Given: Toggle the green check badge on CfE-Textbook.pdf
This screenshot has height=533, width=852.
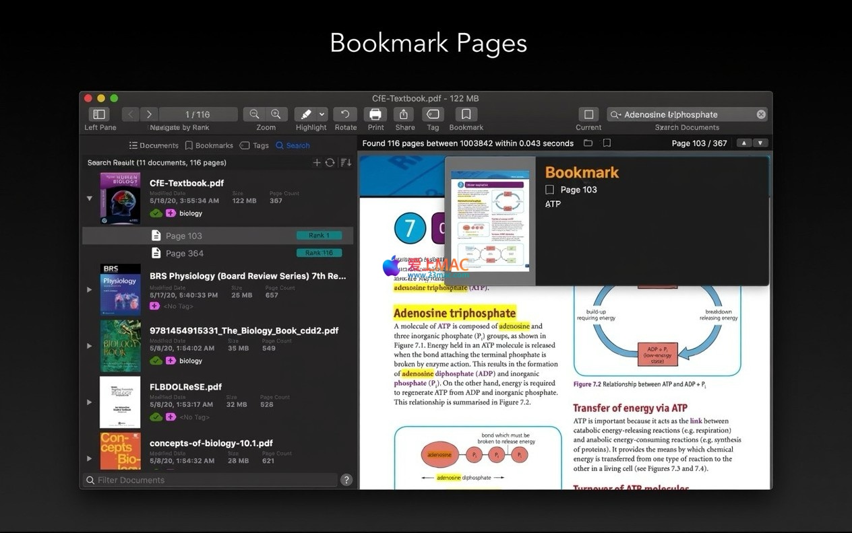Looking at the screenshot, I should pyautogui.click(x=156, y=213).
